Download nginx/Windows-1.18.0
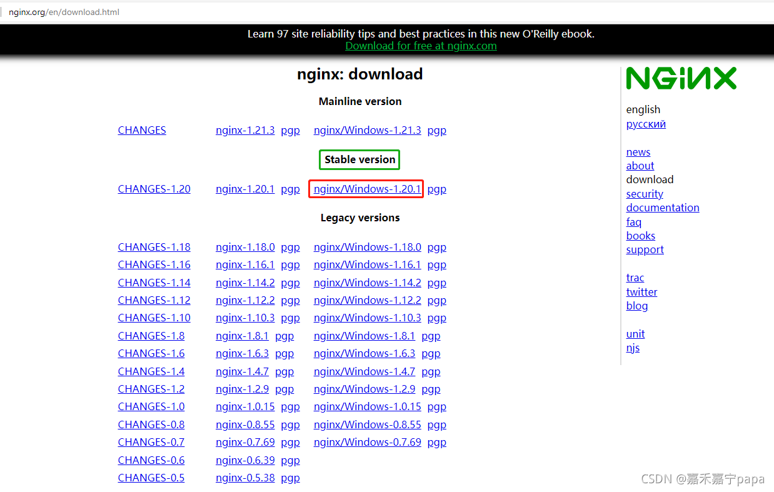The image size is (774, 492). (x=368, y=247)
